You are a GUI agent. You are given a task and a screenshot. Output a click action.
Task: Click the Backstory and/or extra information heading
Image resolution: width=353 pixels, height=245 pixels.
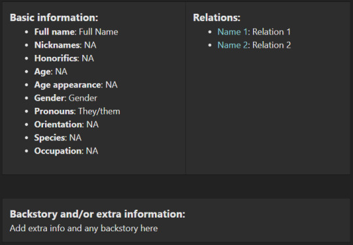click(97, 214)
